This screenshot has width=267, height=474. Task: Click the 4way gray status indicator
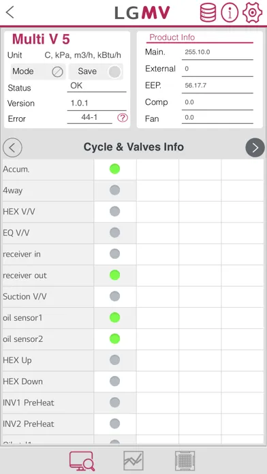[114, 190]
